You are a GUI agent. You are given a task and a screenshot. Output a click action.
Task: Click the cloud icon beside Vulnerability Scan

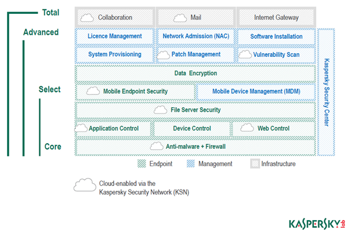point(245,54)
